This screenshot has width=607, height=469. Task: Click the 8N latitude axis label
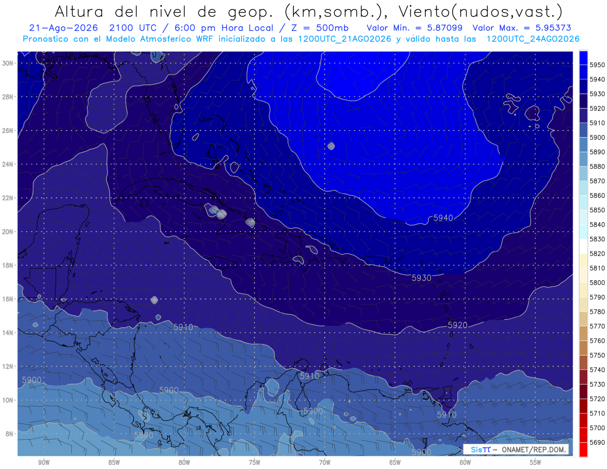(9, 434)
